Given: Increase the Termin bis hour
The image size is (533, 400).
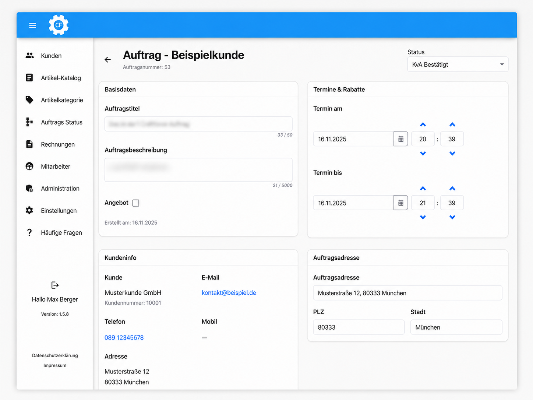Looking at the screenshot, I should (423, 189).
